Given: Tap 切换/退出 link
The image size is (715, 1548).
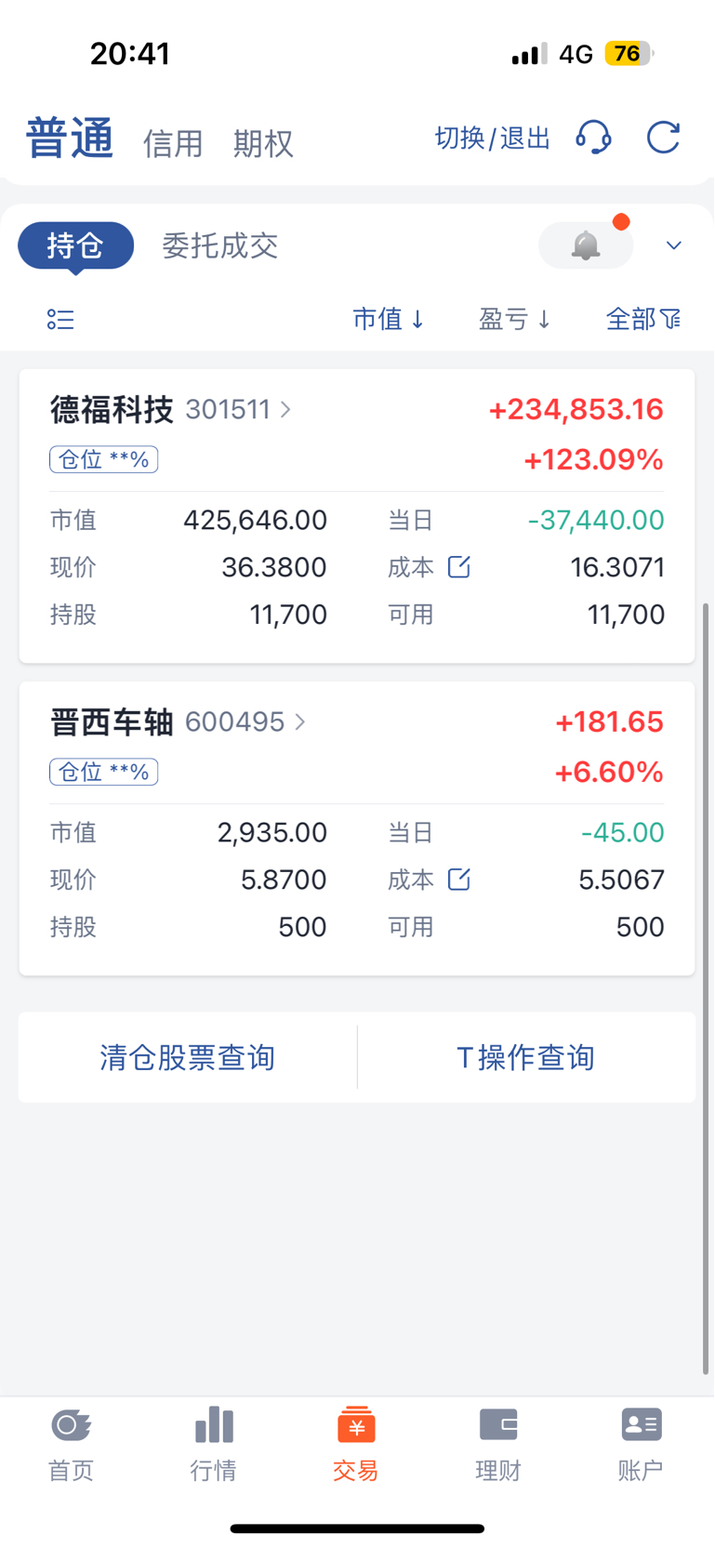Looking at the screenshot, I should tap(493, 138).
